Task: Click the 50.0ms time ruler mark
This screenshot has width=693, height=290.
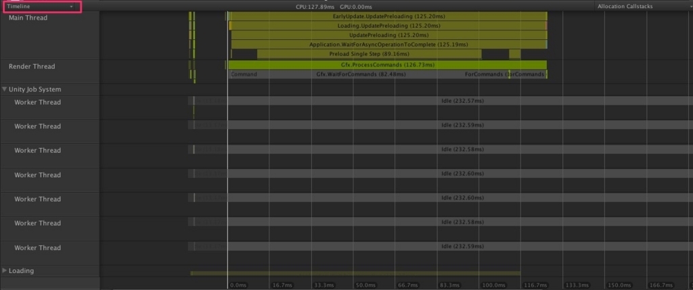Action: click(x=364, y=285)
